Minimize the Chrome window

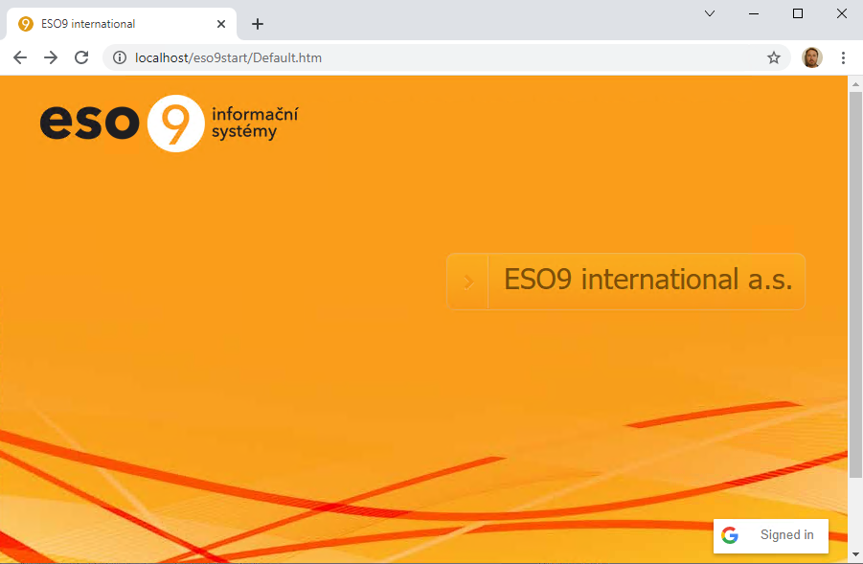(x=754, y=13)
